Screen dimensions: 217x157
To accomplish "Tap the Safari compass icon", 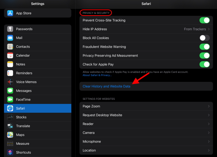I will pos(10,108).
